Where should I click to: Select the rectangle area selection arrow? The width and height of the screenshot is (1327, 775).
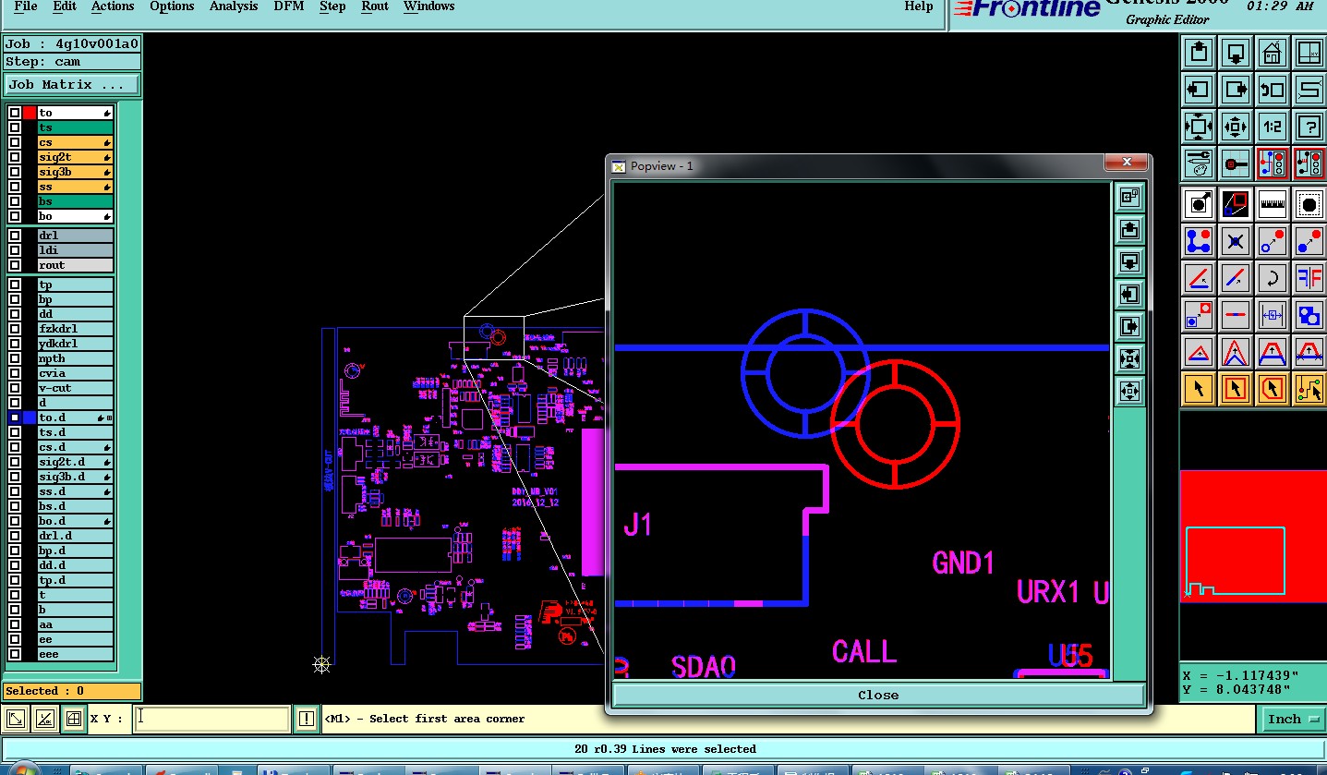[x=1236, y=389]
